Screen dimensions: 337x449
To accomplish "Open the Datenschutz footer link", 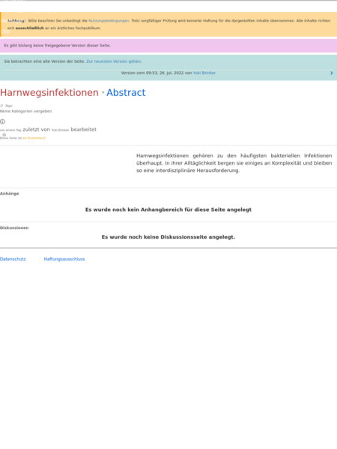I will click(13, 259).
